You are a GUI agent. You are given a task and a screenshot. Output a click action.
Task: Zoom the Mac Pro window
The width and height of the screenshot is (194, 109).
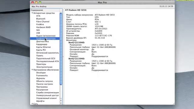coord(40,2)
